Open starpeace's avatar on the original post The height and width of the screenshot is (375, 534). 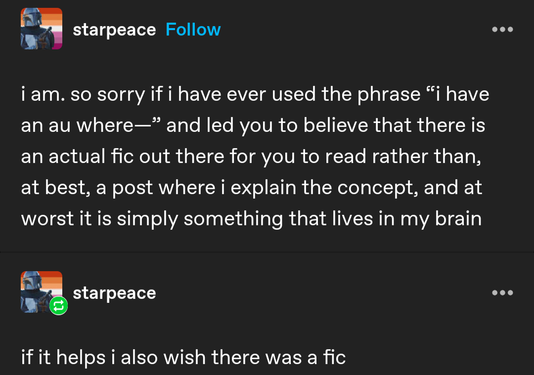(42, 29)
